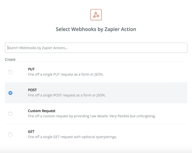Click empty right side of Custom Request row

pyautogui.click(x=171, y=114)
